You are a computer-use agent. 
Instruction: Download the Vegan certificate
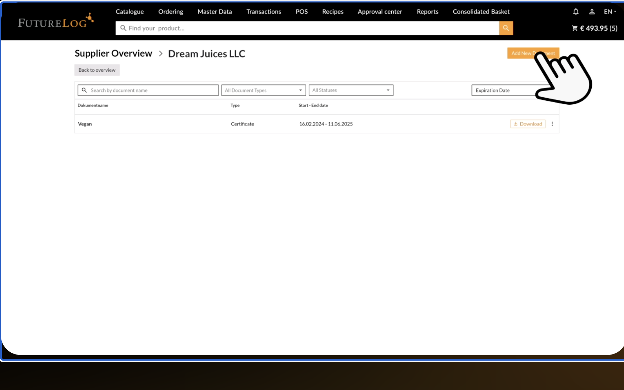coord(528,124)
